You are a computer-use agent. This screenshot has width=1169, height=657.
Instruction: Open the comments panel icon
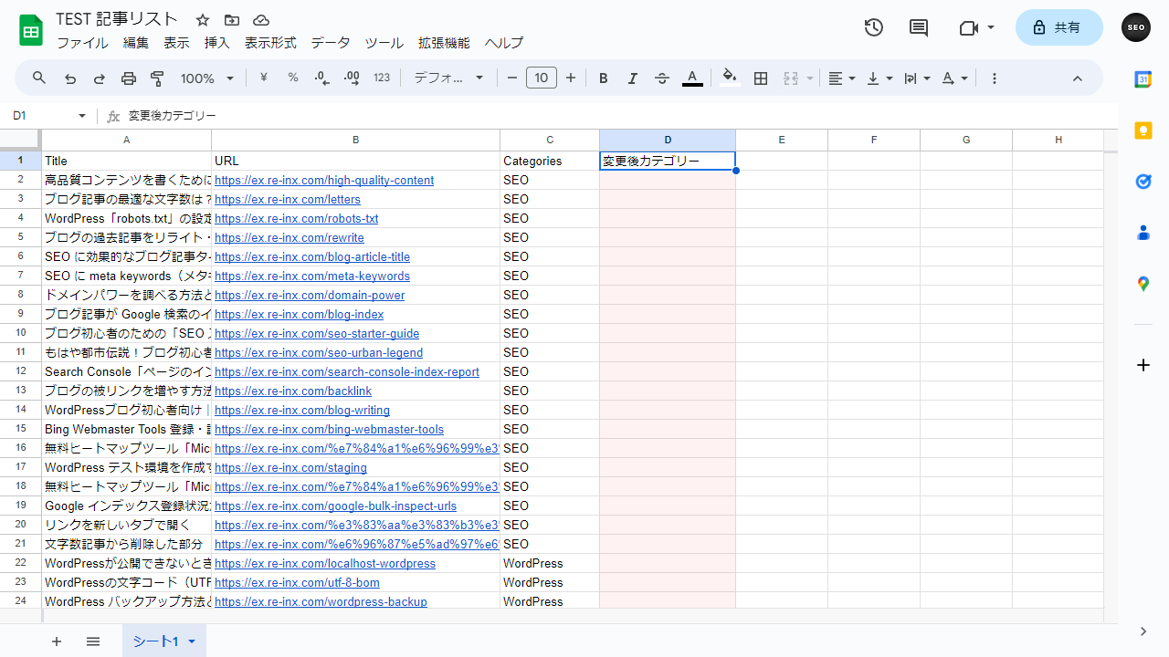tap(919, 27)
